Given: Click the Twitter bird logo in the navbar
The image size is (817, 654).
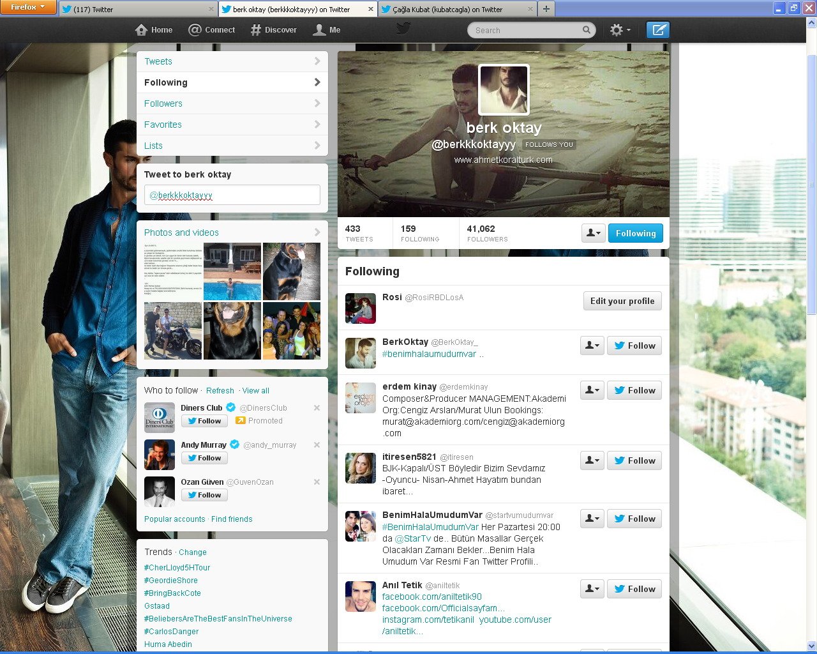Looking at the screenshot, I should 403,28.
